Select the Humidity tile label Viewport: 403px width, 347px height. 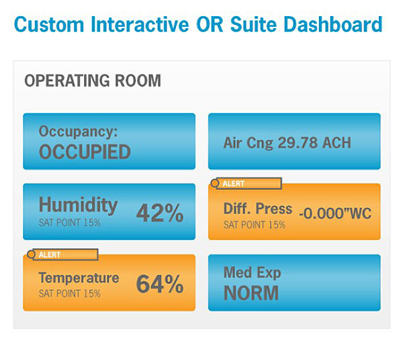coord(78,205)
